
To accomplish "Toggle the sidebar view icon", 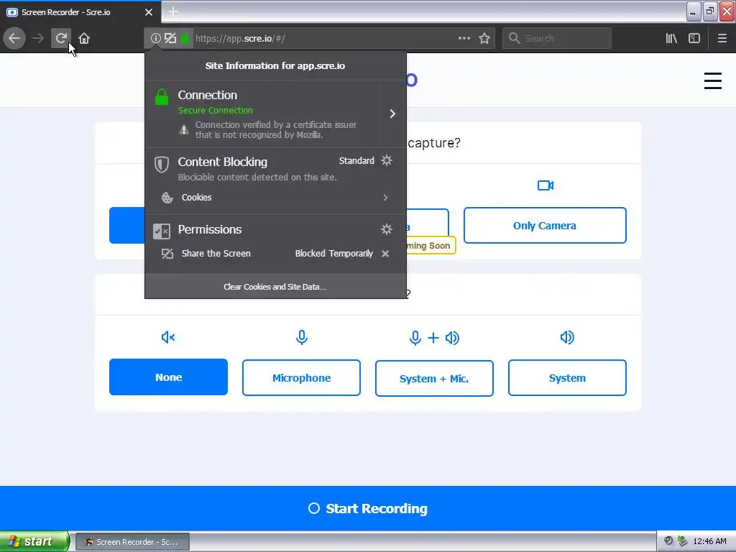I will pos(694,38).
